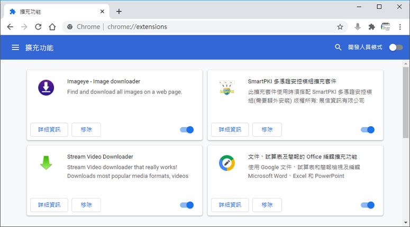Disable the SmartPKI extension toggle

click(x=367, y=130)
